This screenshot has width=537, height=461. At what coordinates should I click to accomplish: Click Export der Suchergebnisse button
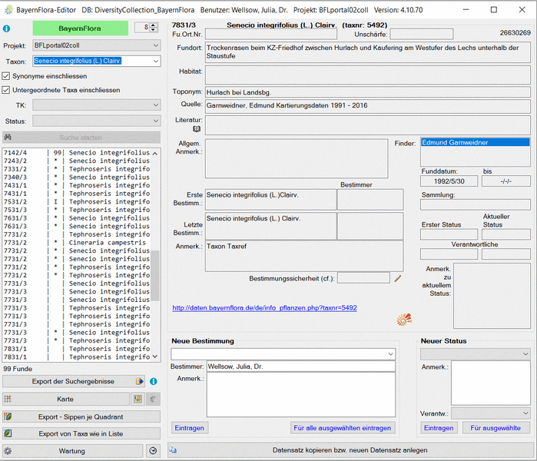[73, 381]
